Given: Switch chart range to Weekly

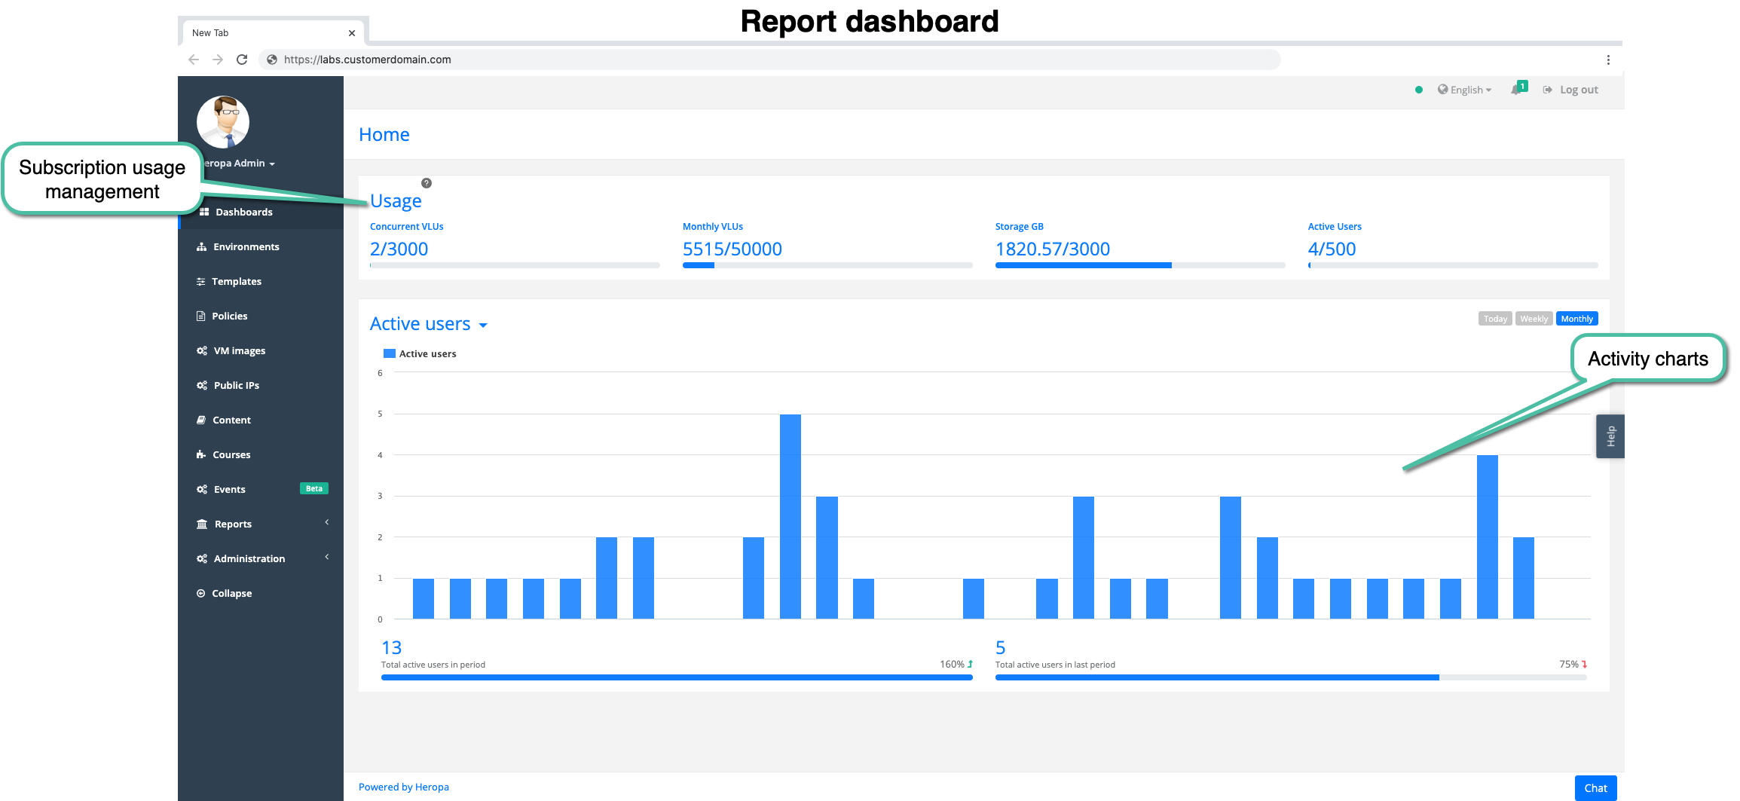Looking at the screenshot, I should point(1534,319).
